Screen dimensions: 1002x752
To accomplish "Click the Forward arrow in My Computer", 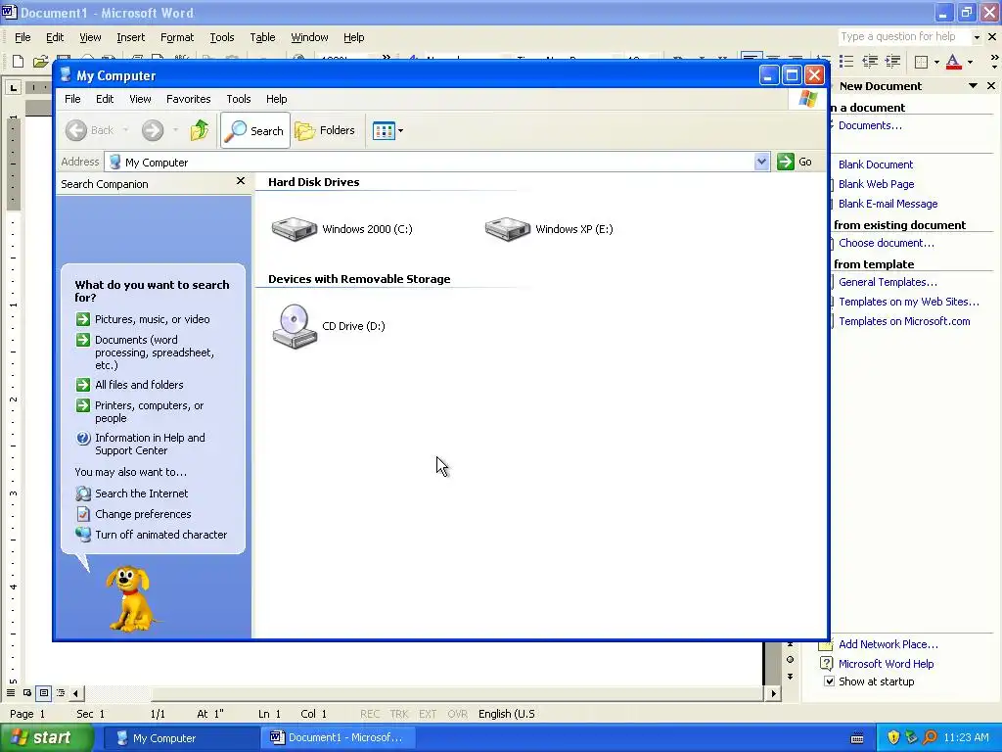I will [x=152, y=130].
